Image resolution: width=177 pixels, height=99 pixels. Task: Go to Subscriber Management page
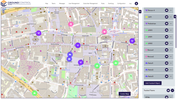(x=90, y=4)
